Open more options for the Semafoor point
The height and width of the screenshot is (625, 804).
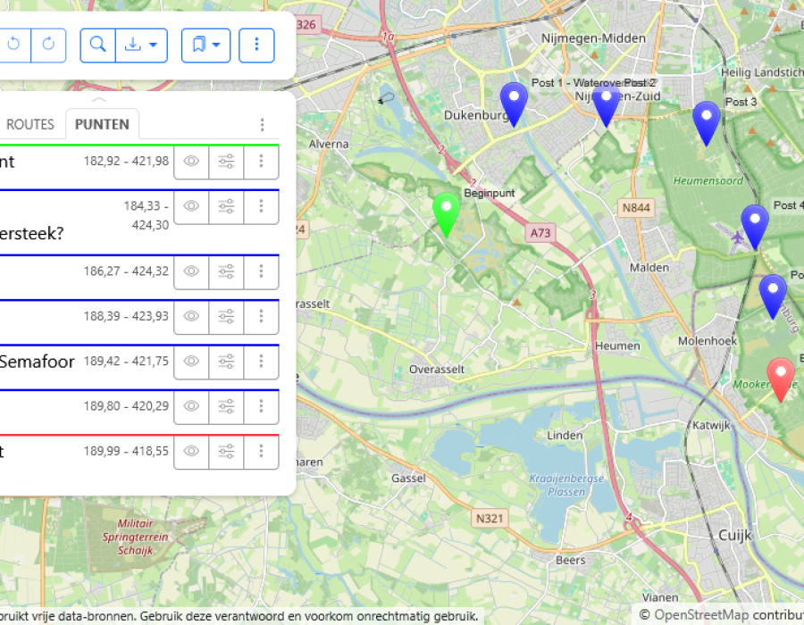[x=261, y=362]
